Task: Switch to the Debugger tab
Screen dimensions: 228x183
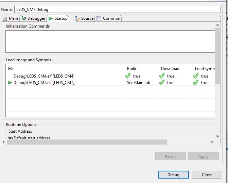Action: pos(33,18)
